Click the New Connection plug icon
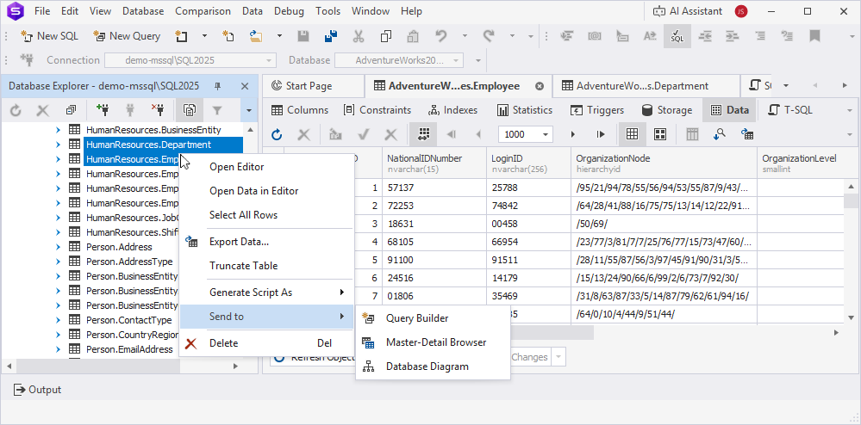This screenshot has height=425, width=861. coord(103,110)
